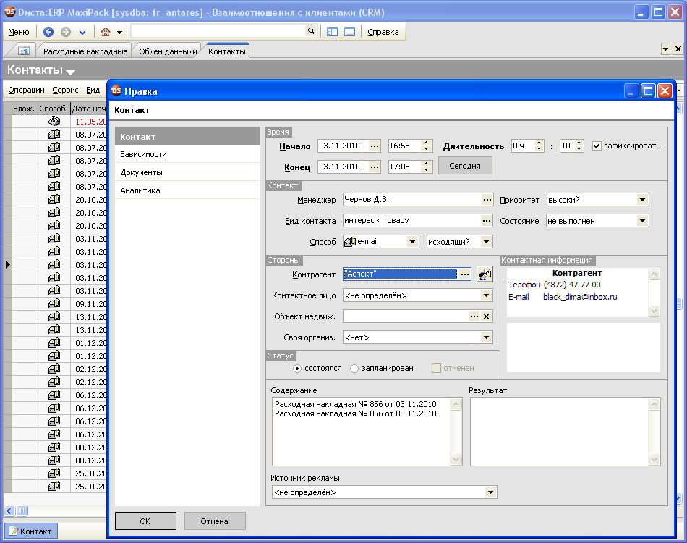Open the Сервис menu
Viewport: 687px width, 543px height.
(x=64, y=90)
